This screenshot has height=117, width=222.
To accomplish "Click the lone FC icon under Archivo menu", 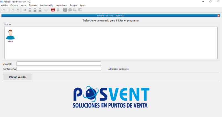I will pyautogui.click(x=4, y=10).
